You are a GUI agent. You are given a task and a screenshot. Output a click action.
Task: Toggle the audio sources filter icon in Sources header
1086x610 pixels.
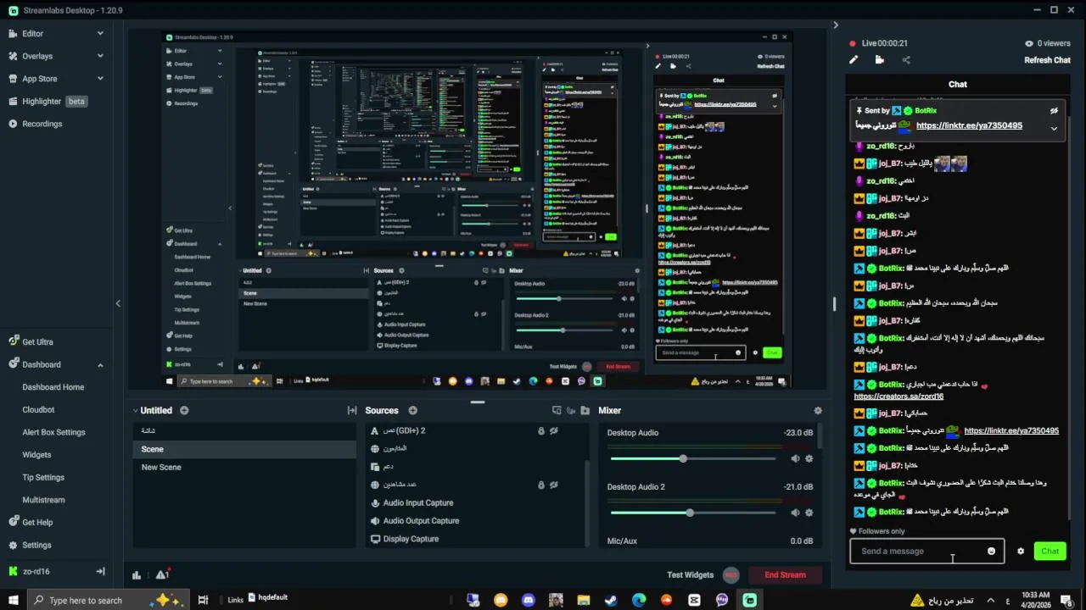point(572,411)
